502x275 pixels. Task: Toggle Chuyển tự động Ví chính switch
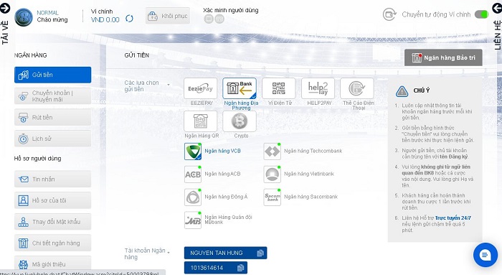(481, 14)
